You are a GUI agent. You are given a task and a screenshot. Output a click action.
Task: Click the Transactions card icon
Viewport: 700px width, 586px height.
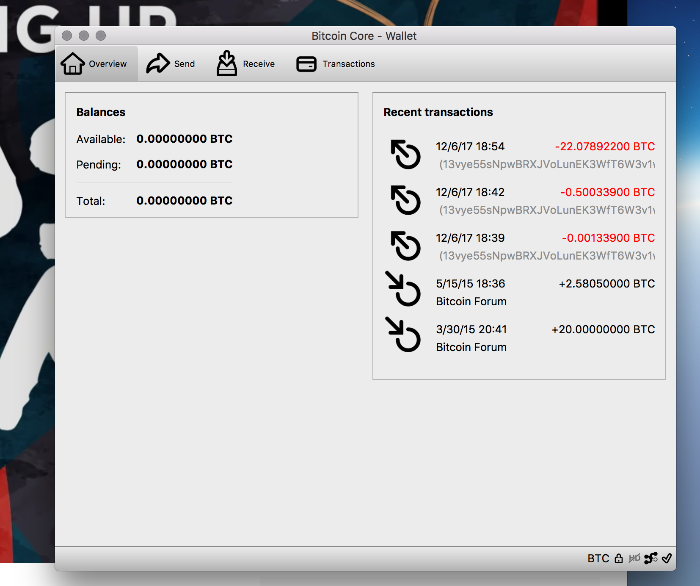point(306,64)
